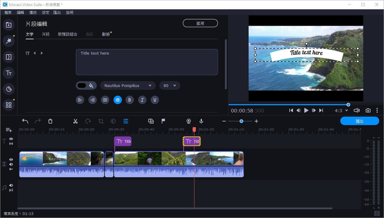Screen dimensions: 384x218
Task: Switch to the 動態 tab
Action: (106, 34)
